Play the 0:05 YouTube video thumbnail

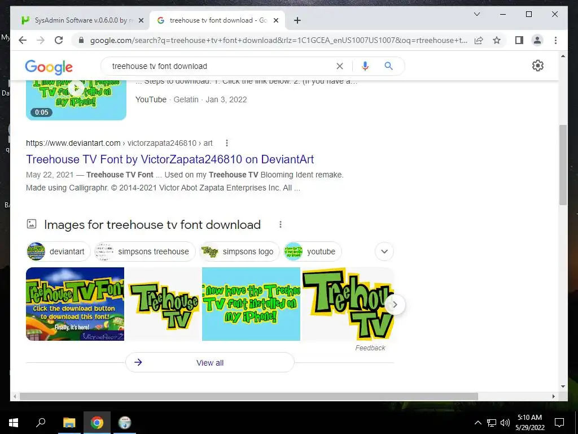pos(76,99)
